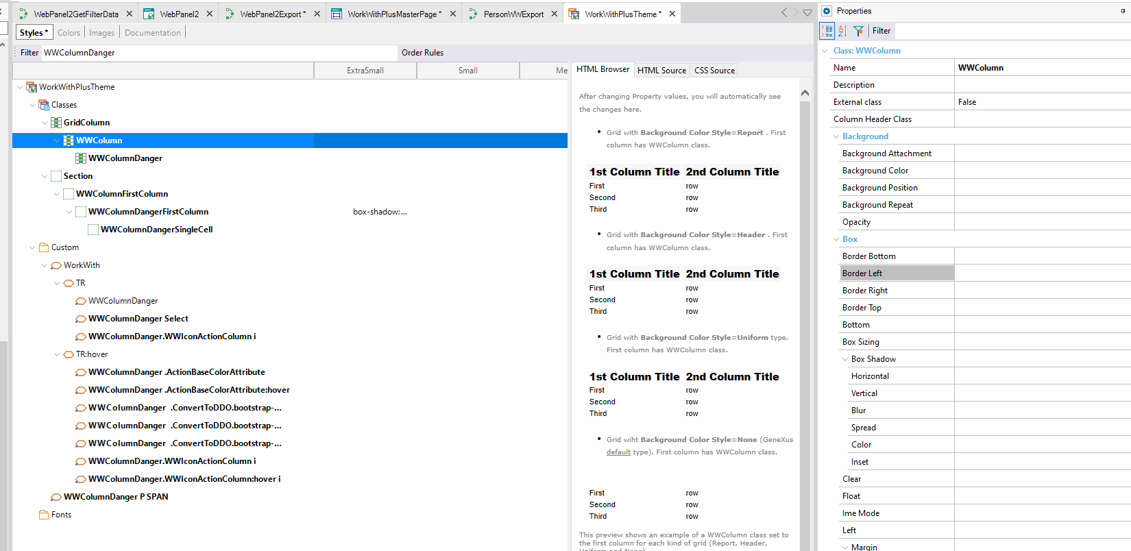Collapse the WorkWithPlusTheme root node
The height and width of the screenshot is (551, 1131).
pos(20,87)
